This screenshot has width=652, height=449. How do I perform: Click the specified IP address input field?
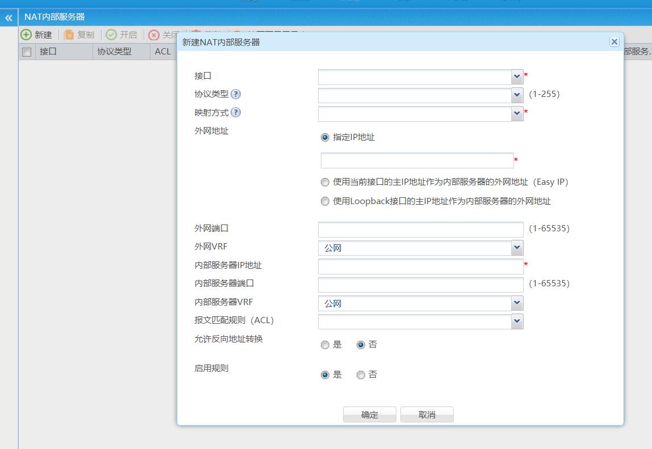417,160
